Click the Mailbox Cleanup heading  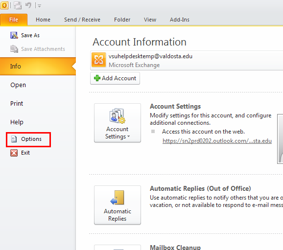pos(175,247)
